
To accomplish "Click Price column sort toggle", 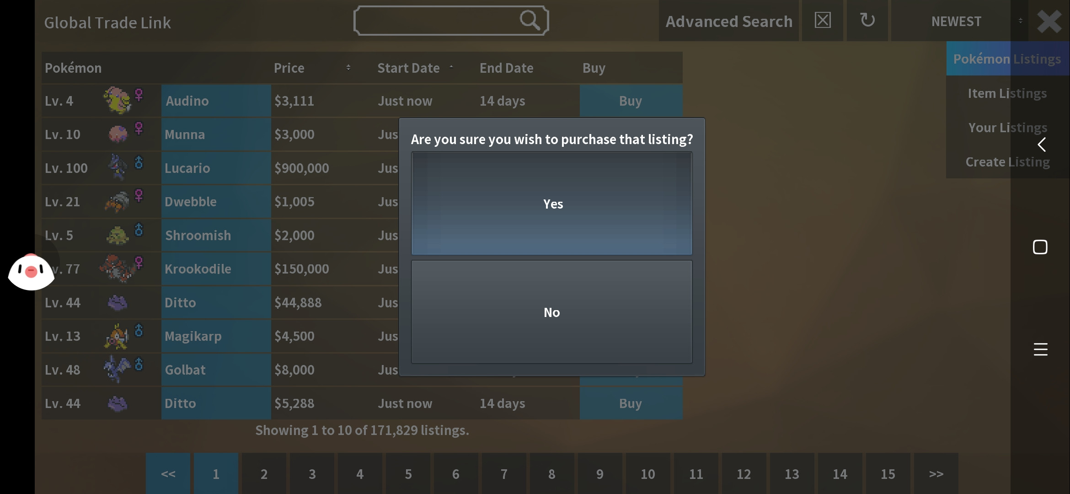I will 349,68.
